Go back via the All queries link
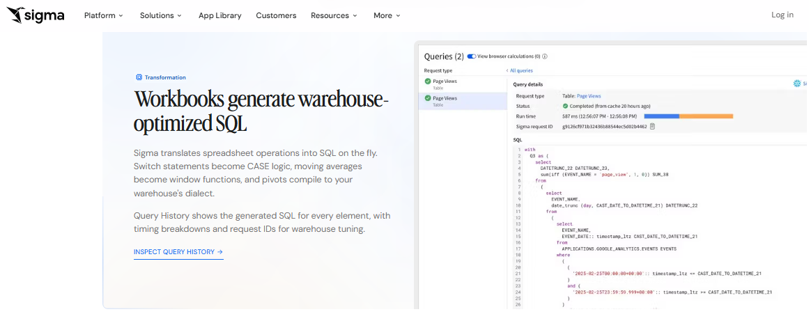This screenshot has width=809, height=321. [520, 70]
